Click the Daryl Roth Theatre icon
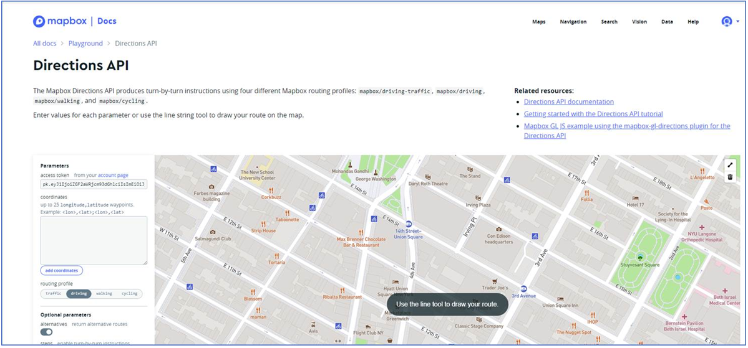 coord(427,176)
